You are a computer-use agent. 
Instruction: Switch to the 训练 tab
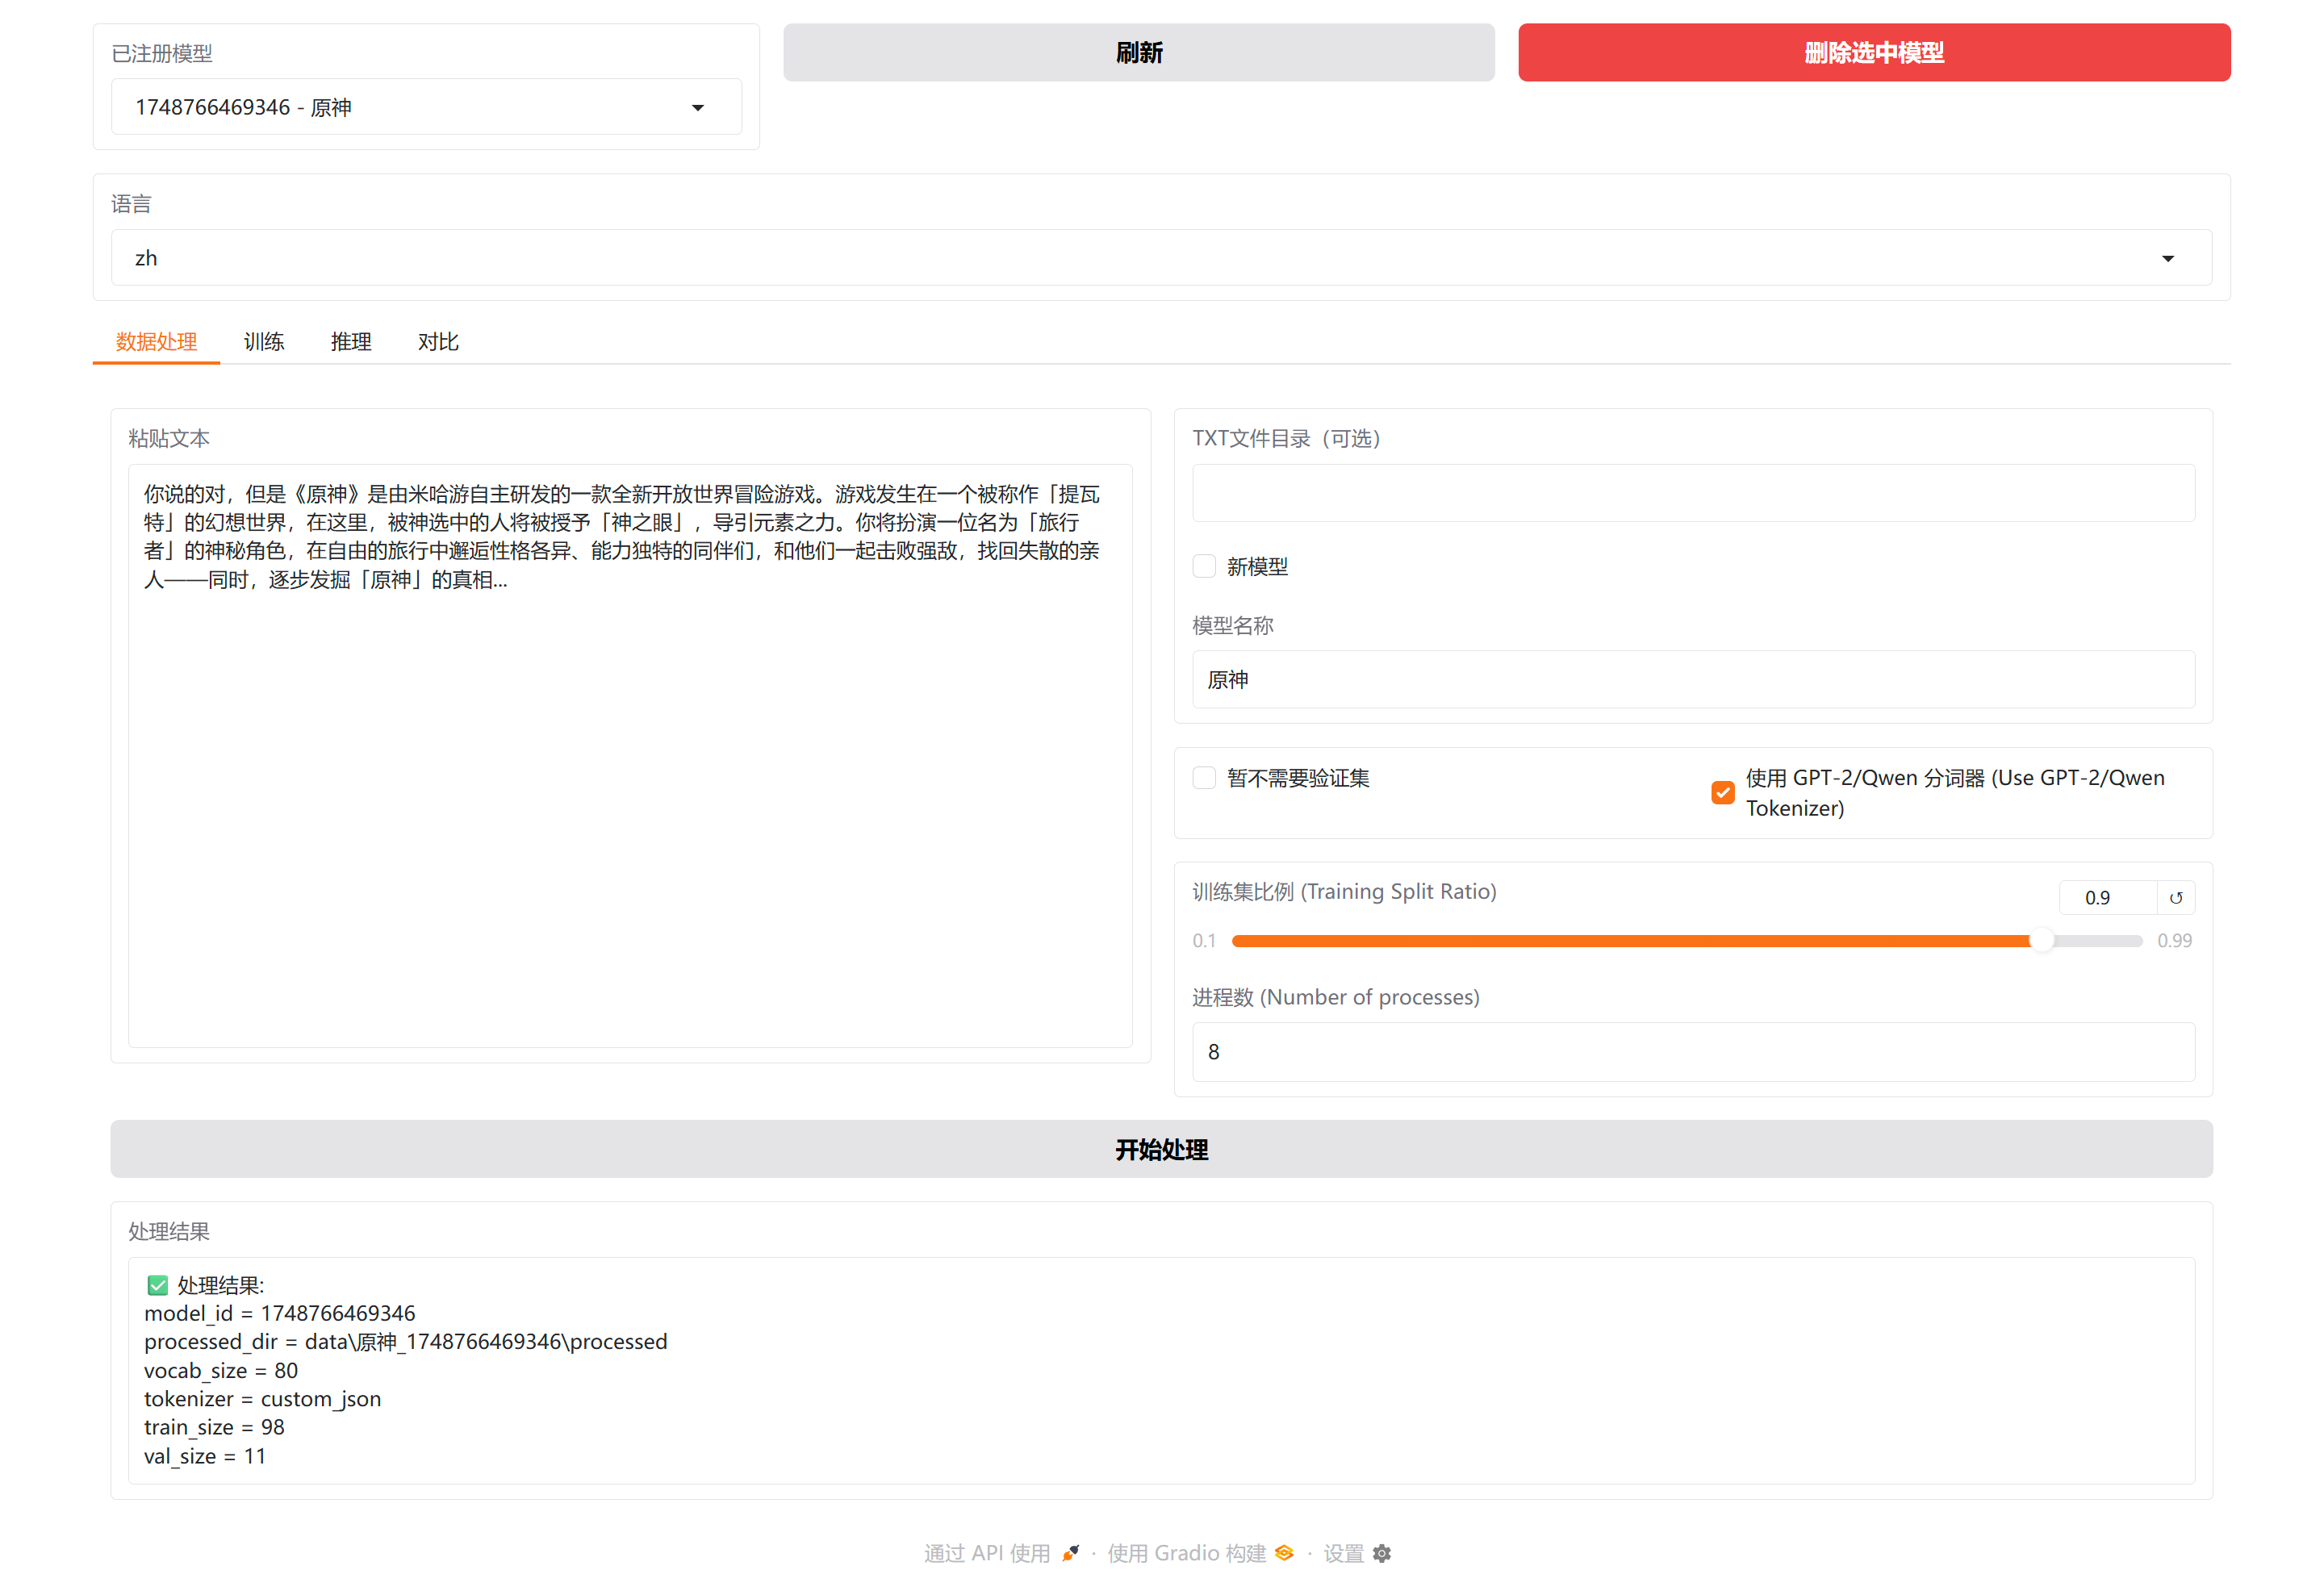point(264,342)
